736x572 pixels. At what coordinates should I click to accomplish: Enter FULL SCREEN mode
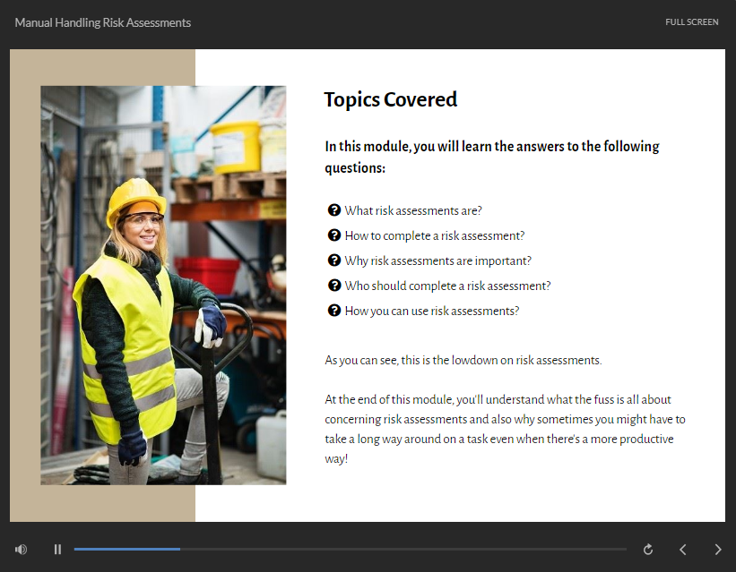coord(691,22)
